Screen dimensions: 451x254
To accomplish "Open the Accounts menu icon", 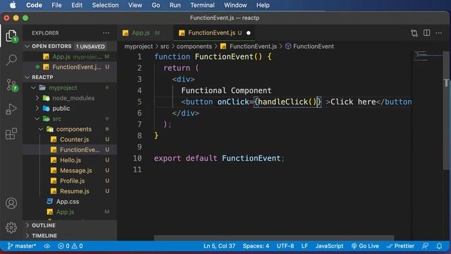I will tap(11, 203).
